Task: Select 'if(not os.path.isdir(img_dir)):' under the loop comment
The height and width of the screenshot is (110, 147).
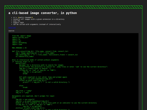Action: coord(33,81)
